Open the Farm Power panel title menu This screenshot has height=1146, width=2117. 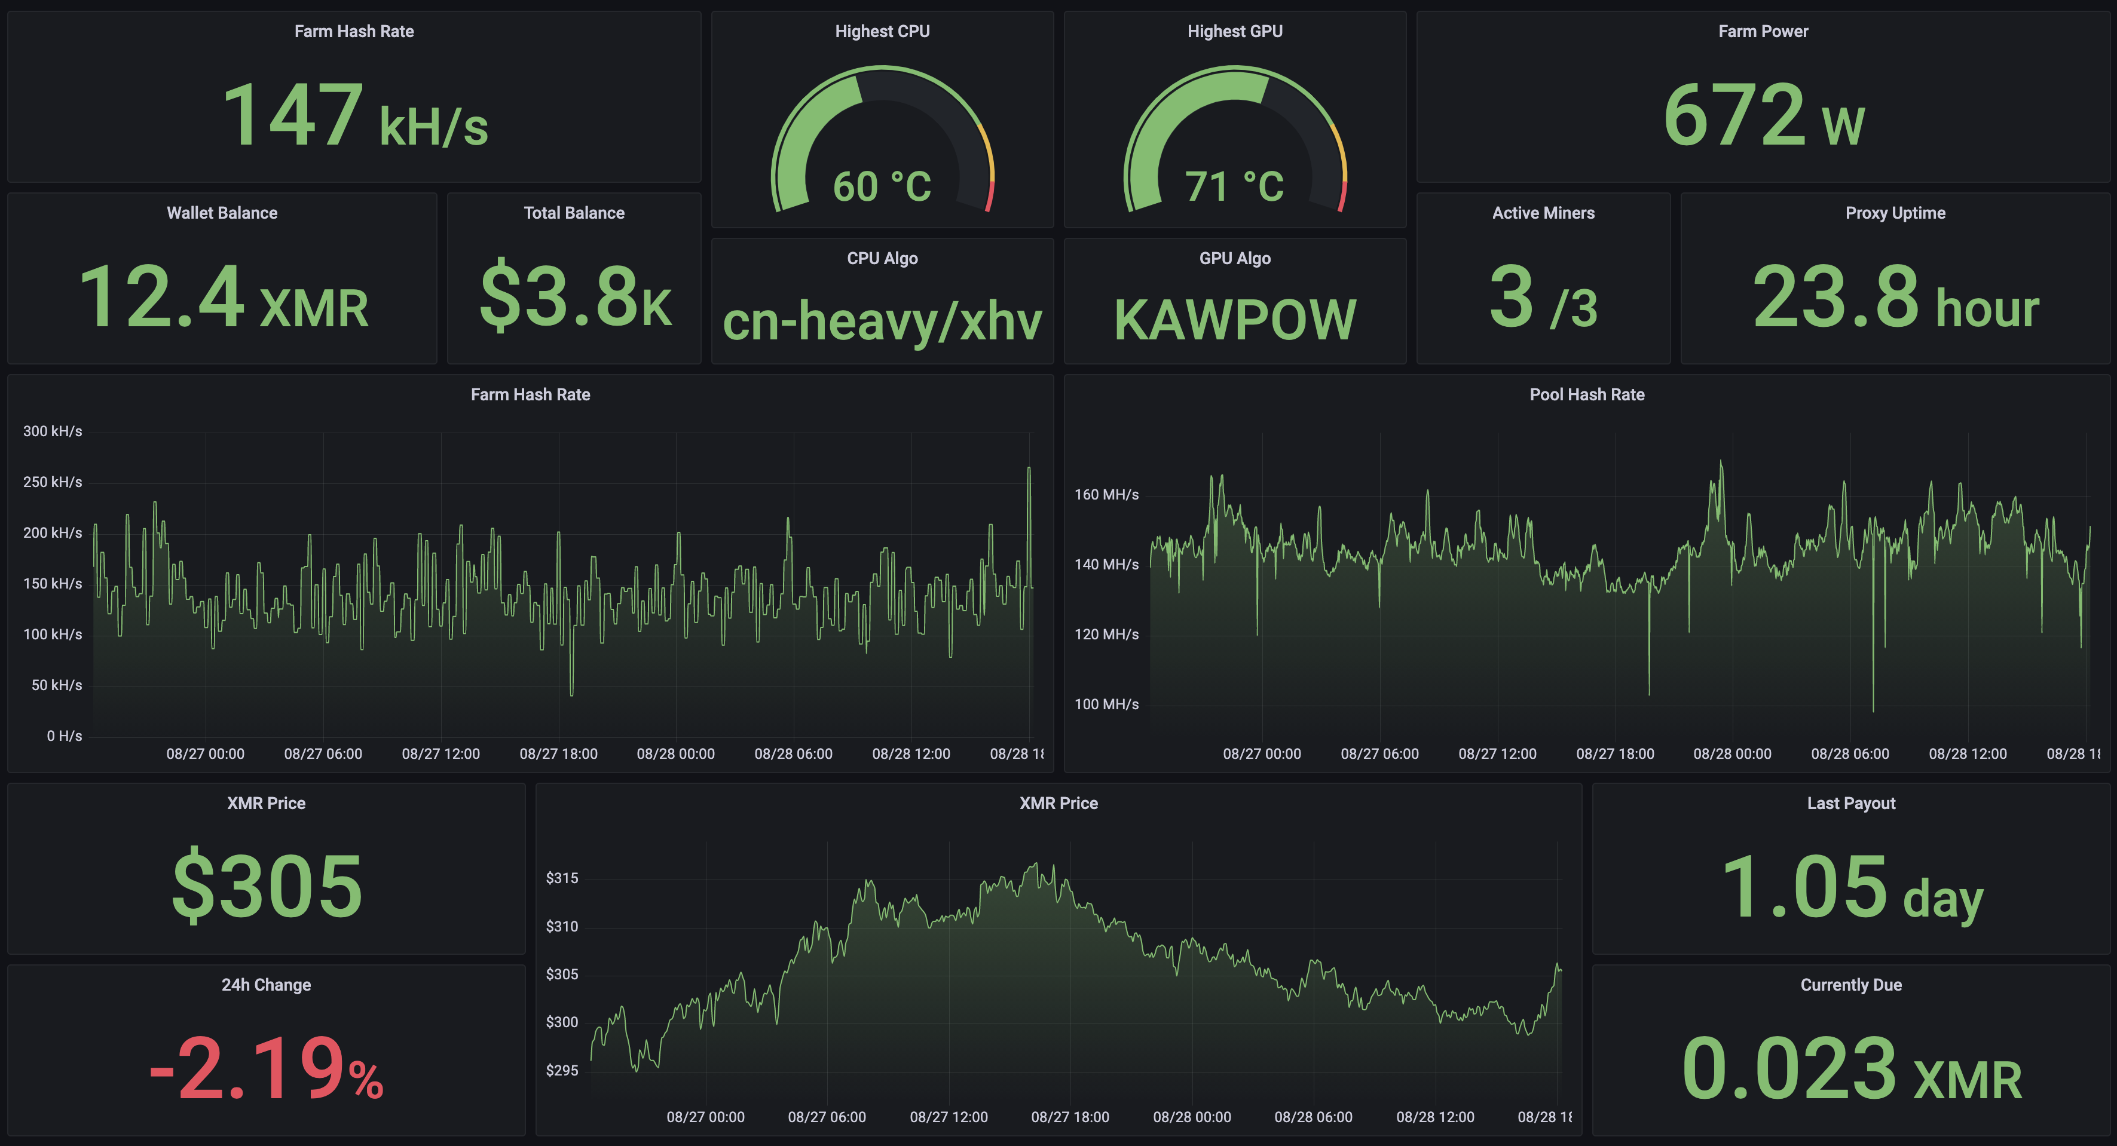[x=1763, y=31]
